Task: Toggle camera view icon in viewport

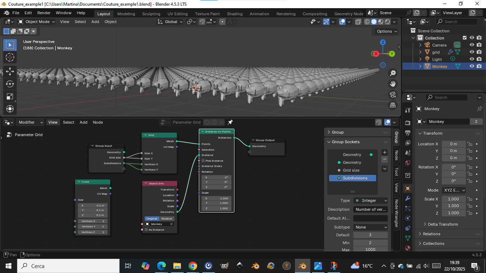Action: 393,95
